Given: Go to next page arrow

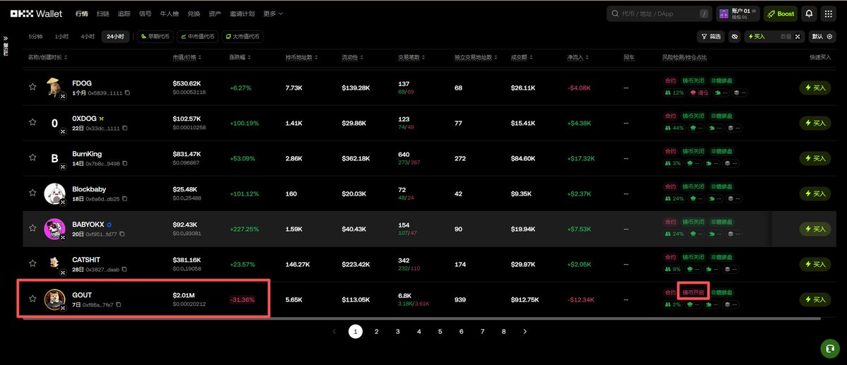Looking at the screenshot, I should tap(524, 331).
